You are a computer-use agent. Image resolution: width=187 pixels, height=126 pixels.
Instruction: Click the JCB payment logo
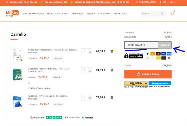(169, 58)
